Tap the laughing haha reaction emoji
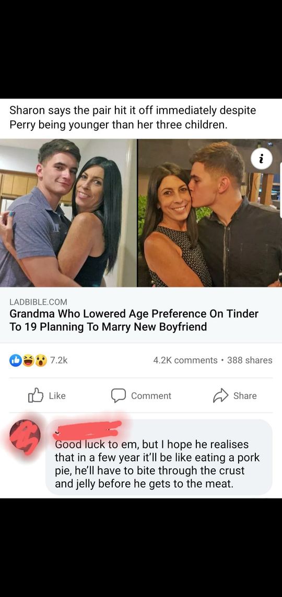 click(x=28, y=360)
